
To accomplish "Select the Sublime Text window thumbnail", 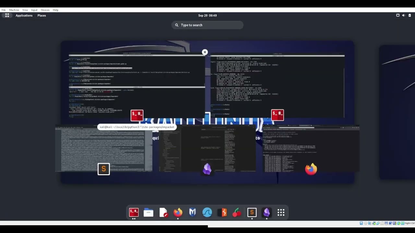I will coord(104,149).
